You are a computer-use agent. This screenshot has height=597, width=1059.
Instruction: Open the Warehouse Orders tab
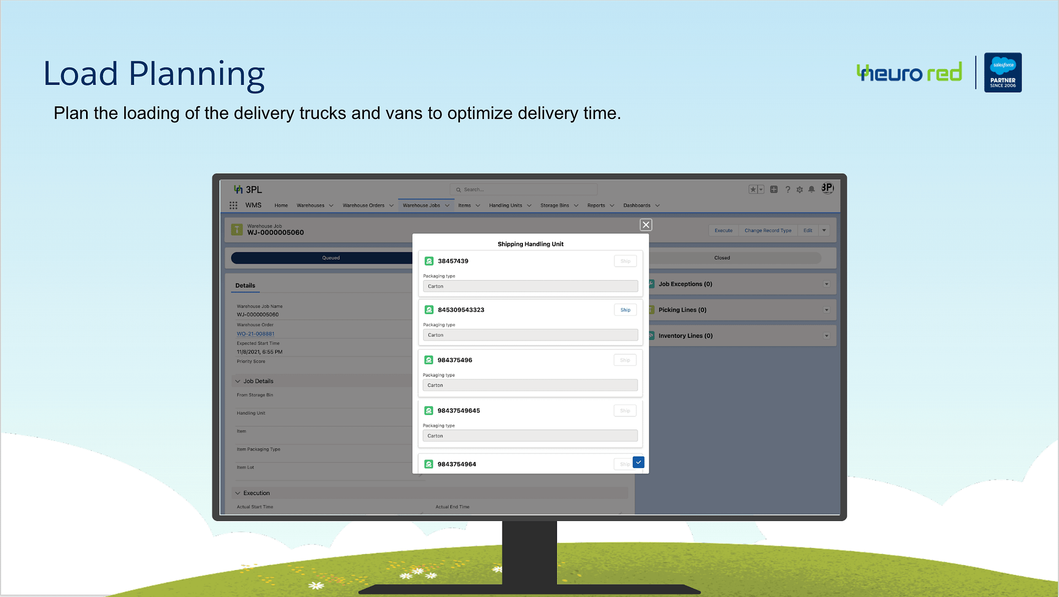[x=363, y=206]
